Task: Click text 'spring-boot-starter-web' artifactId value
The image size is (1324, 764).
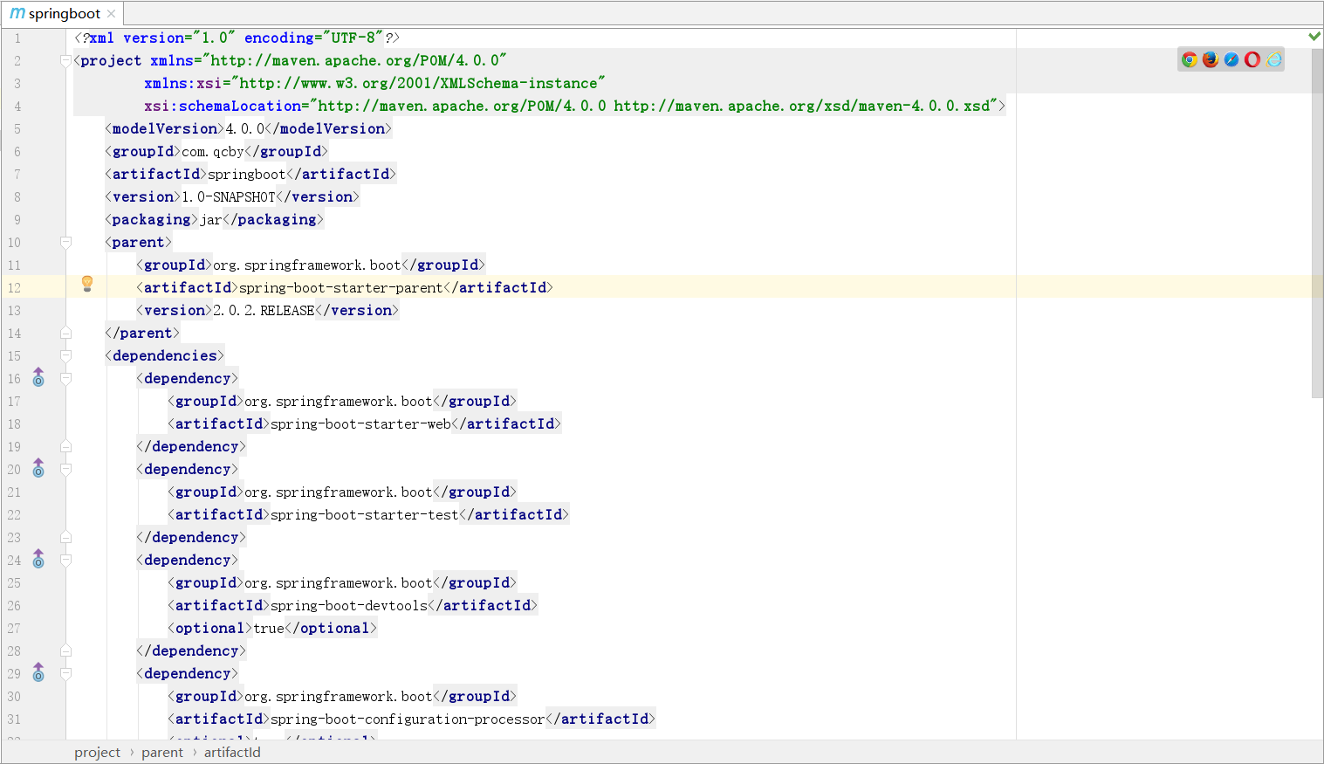Action: [360, 424]
